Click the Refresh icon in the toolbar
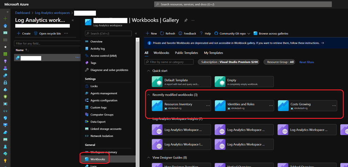348x167 pixels. click(162, 34)
